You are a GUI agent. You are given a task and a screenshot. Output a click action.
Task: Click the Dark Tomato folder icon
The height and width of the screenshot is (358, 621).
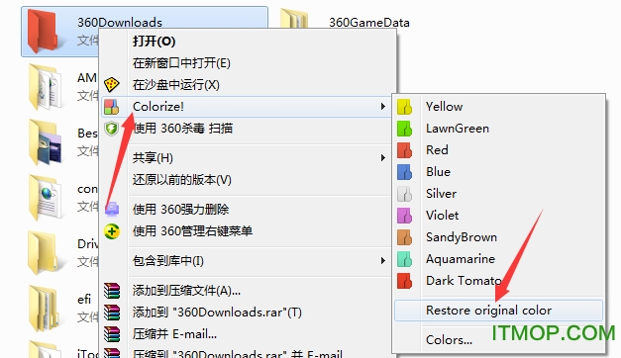pyautogui.click(x=404, y=281)
